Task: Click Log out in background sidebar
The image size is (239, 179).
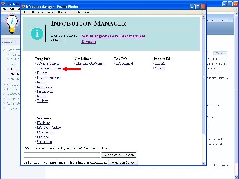Action: (x=12, y=108)
